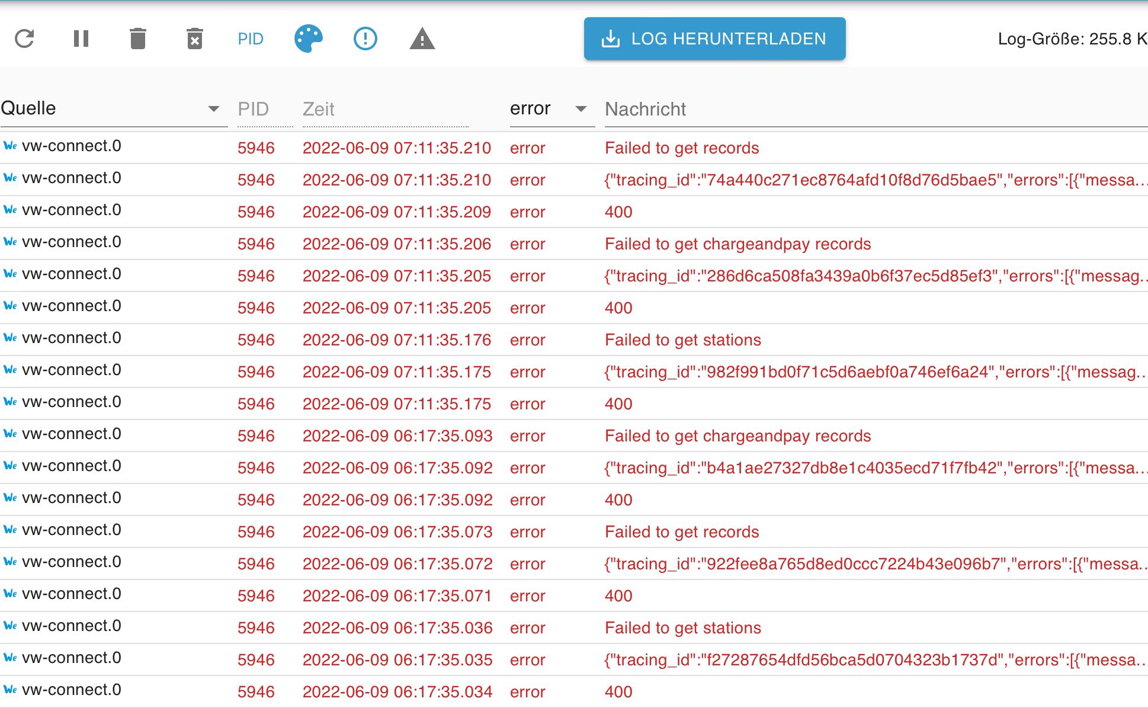Select 'Failed to get stations' at 07:11:35.176
Image resolution: width=1148 pixels, height=708 pixels.
683,340
